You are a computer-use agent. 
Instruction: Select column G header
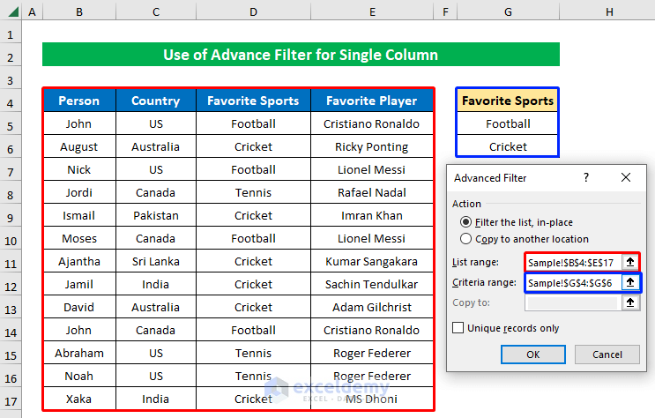coord(508,12)
